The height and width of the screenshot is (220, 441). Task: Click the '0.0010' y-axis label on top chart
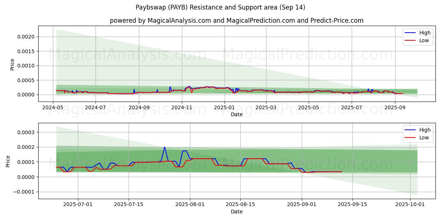[x=26, y=66]
